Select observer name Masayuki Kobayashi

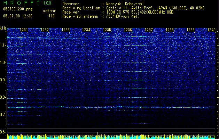pos(125,4)
